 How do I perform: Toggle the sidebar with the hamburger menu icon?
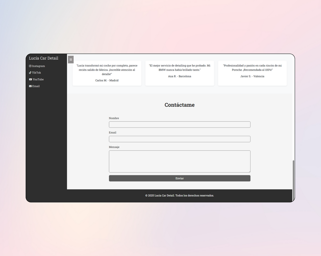pos(71,60)
